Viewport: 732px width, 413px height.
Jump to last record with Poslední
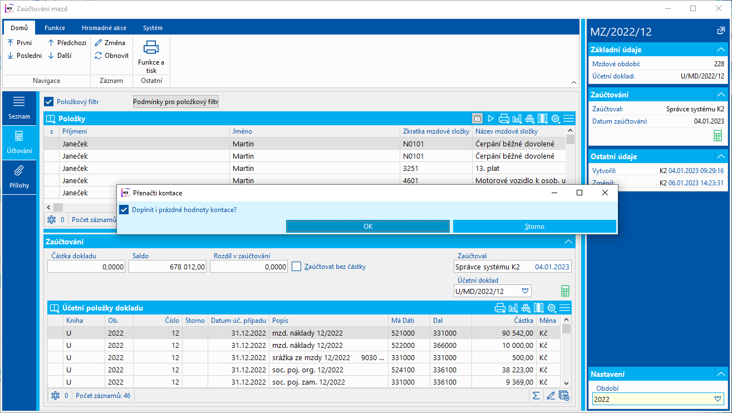coord(24,55)
